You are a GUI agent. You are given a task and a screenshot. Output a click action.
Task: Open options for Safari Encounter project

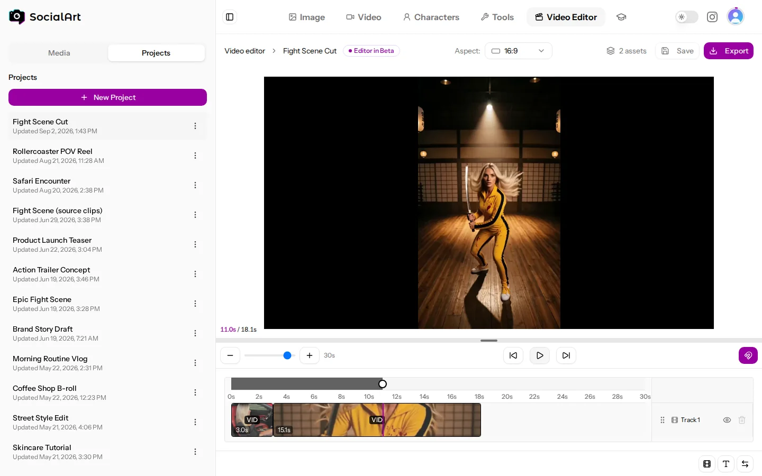tap(195, 185)
